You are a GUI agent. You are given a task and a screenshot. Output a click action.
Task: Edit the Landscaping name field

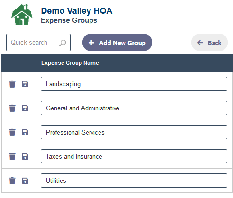click(x=134, y=84)
